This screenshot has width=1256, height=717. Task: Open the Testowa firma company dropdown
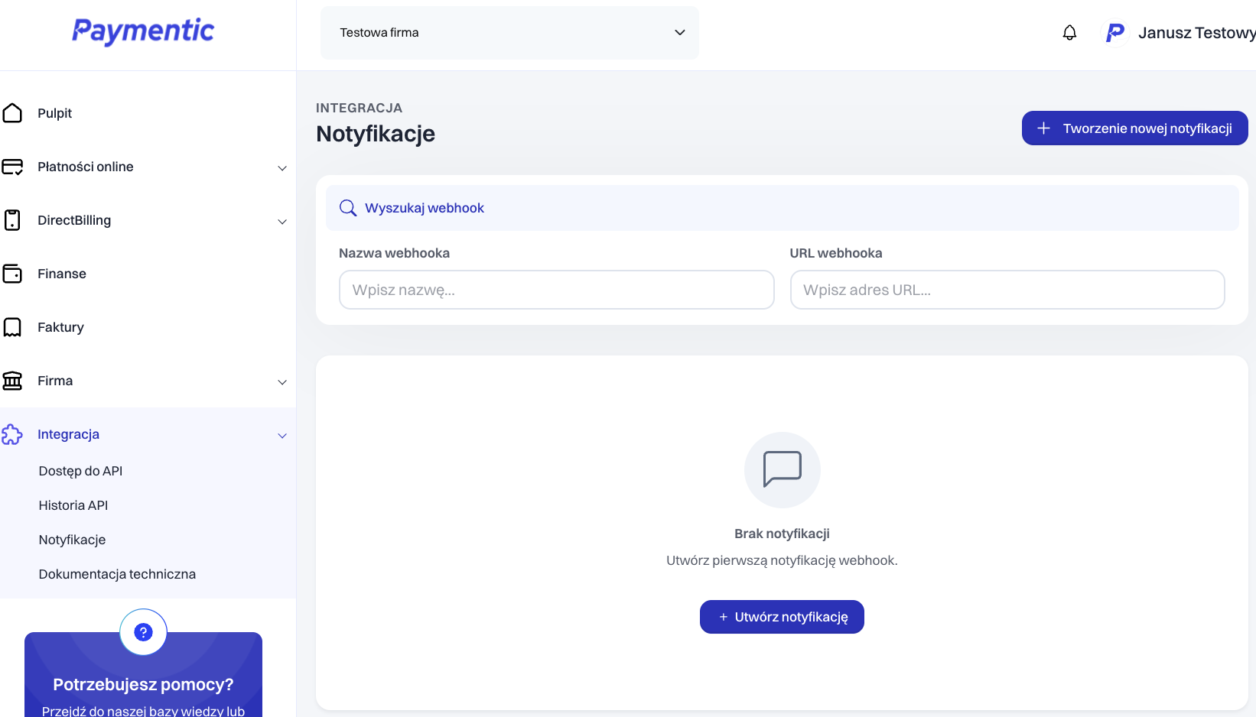(509, 33)
